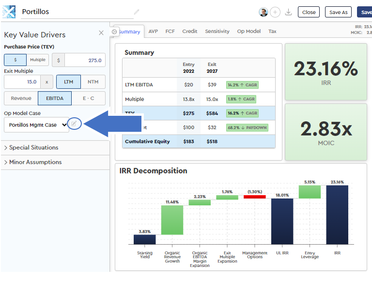
Task: Click the Save As button
Action: tap(338, 12)
